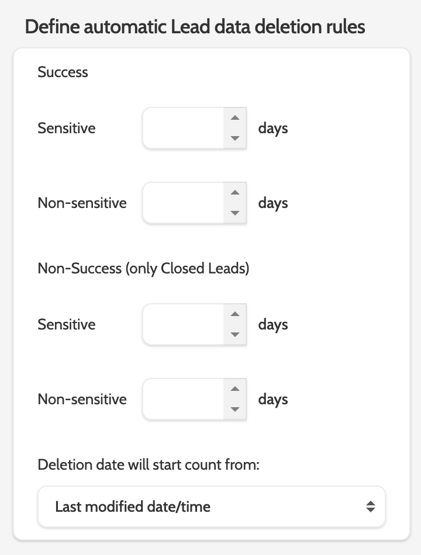Decrease Success Sensitive days with down arrow
The width and height of the screenshot is (421, 555).
[x=235, y=138]
